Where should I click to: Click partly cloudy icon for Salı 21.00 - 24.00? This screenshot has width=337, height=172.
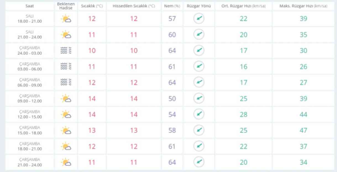pos(66,35)
